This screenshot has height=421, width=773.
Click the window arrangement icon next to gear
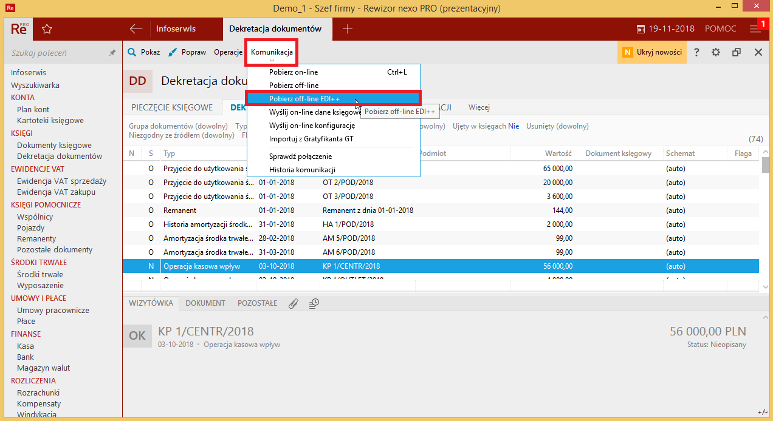pyautogui.click(x=736, y=53)
